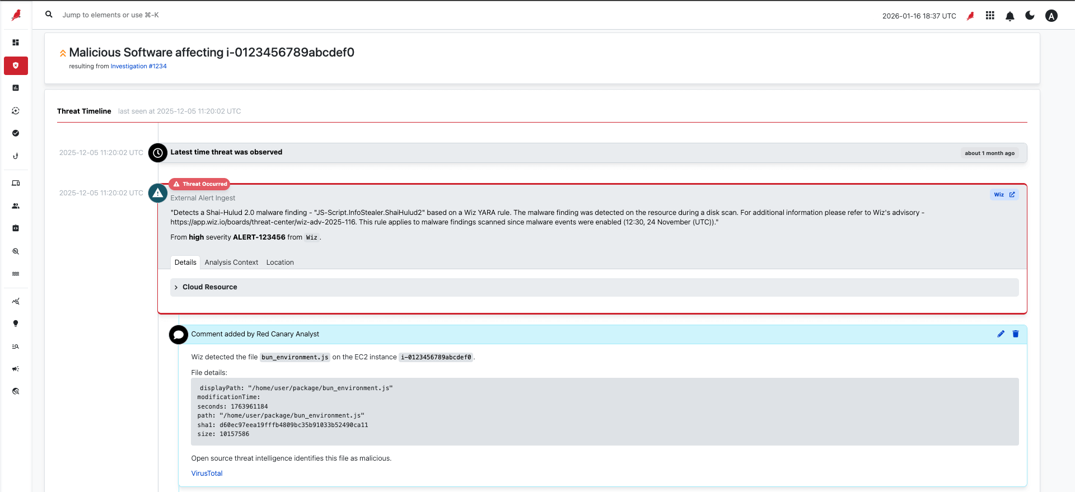Image resolution: width=1075 pixels, height=492 pixels.
Task: Click the Threat Timeline heading
Action: point(84,111)
